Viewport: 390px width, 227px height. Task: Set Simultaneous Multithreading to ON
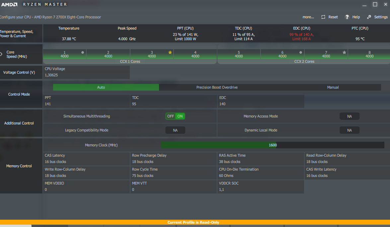point(180,116)
